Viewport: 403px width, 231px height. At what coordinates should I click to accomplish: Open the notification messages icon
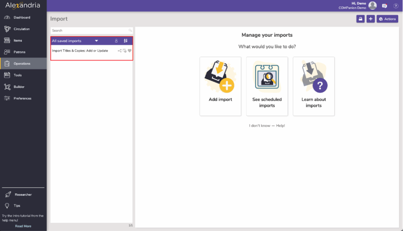[x=385, y=6]
